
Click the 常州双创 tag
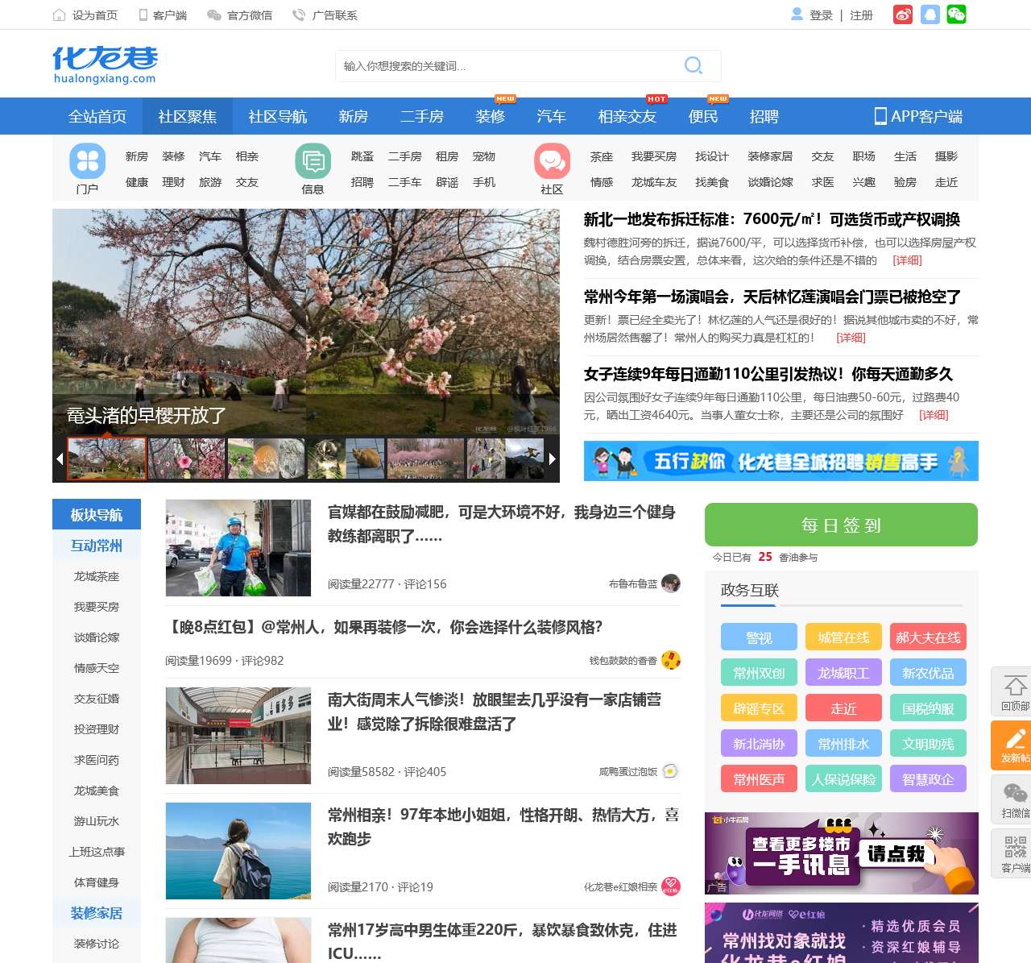pos(759,672)
